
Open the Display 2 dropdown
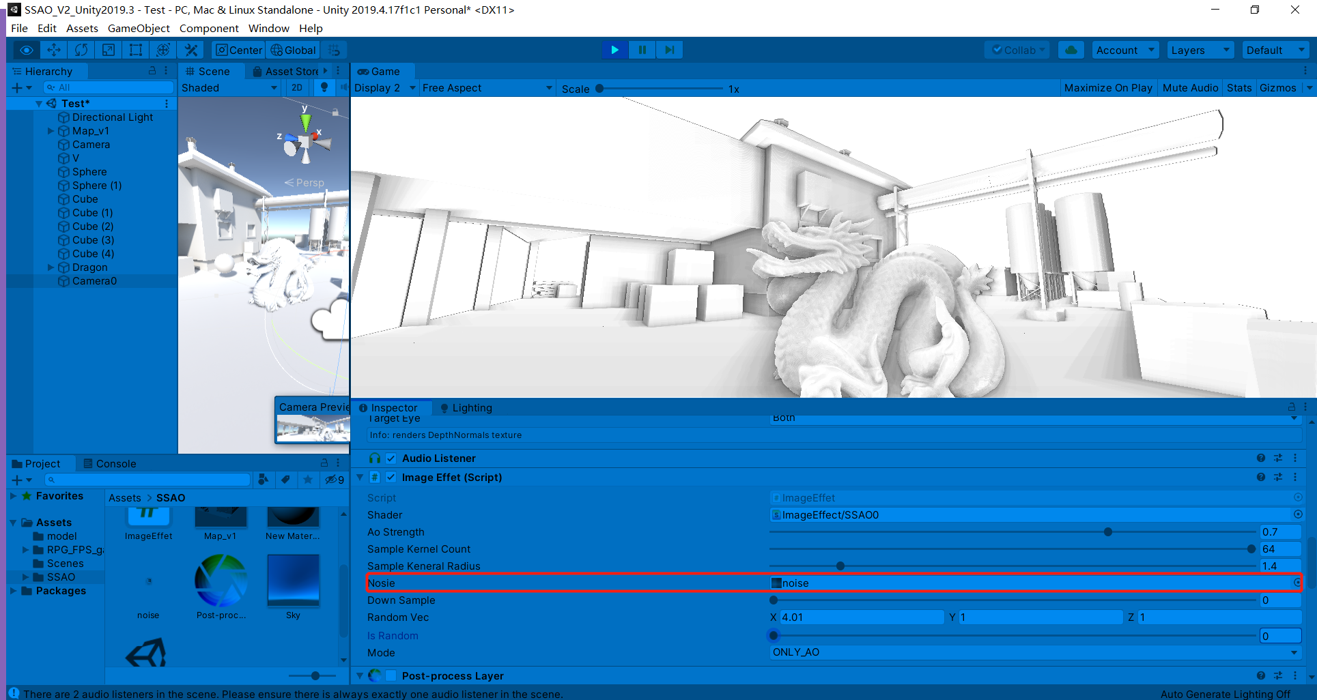pyautogui.click(x=385, y=87)
